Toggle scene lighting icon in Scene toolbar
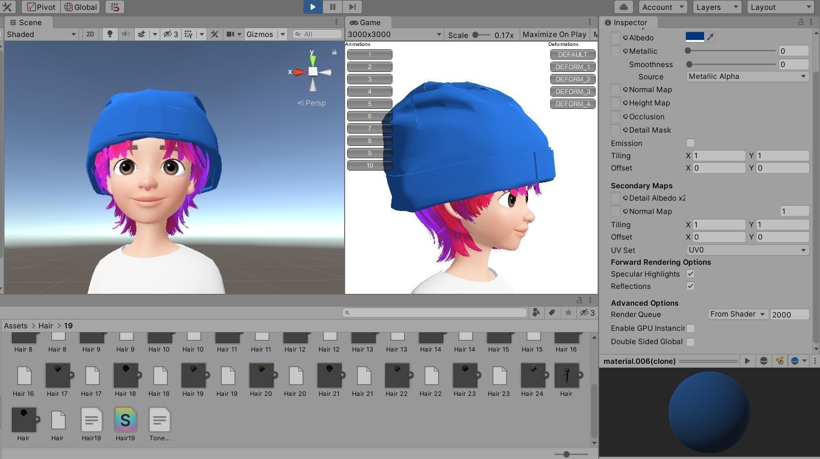820x459 pixels. pos(109,34)
